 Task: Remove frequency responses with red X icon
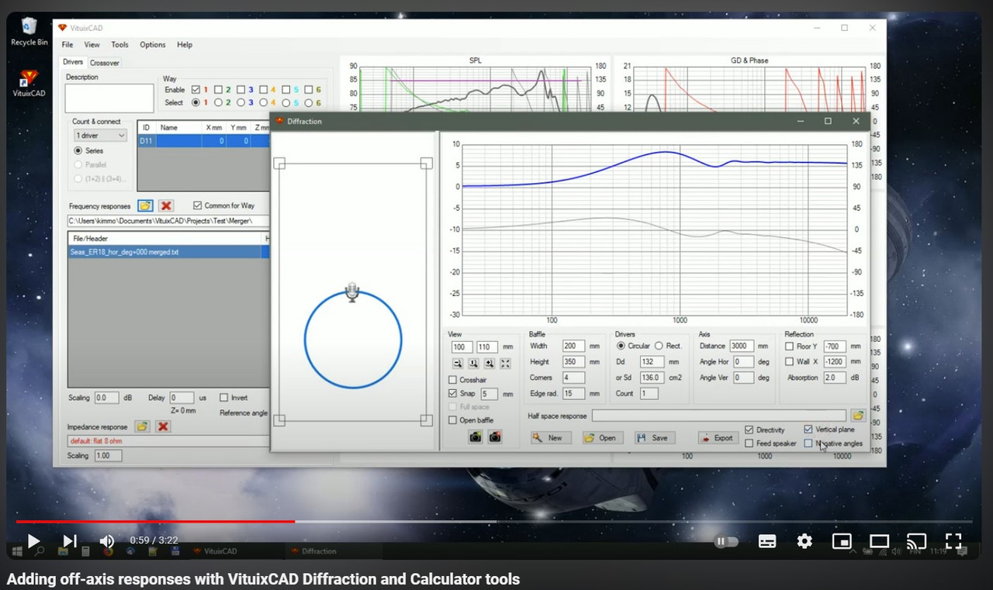166,205
